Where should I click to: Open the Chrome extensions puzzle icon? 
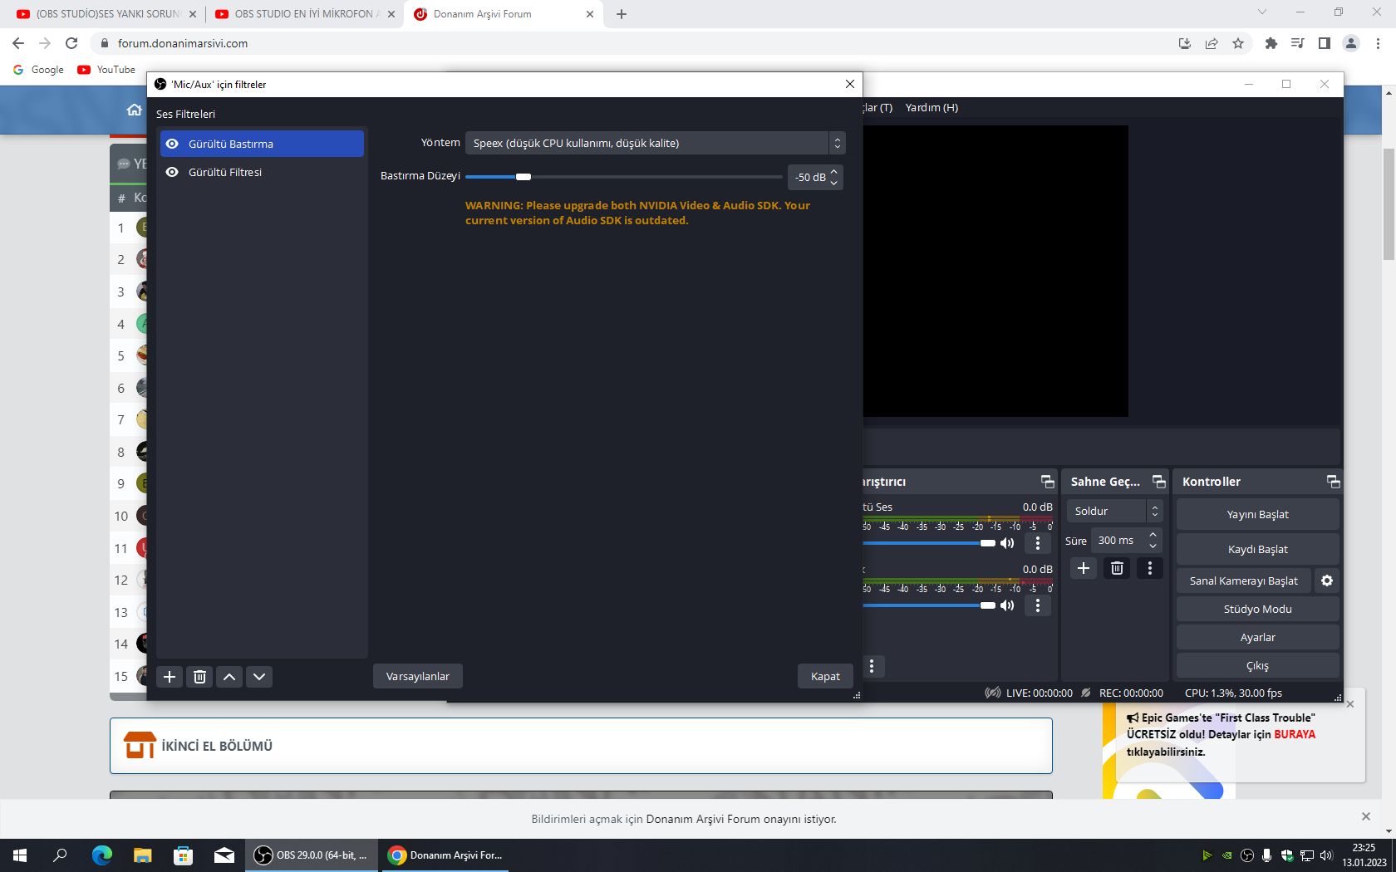[1271, 43]
